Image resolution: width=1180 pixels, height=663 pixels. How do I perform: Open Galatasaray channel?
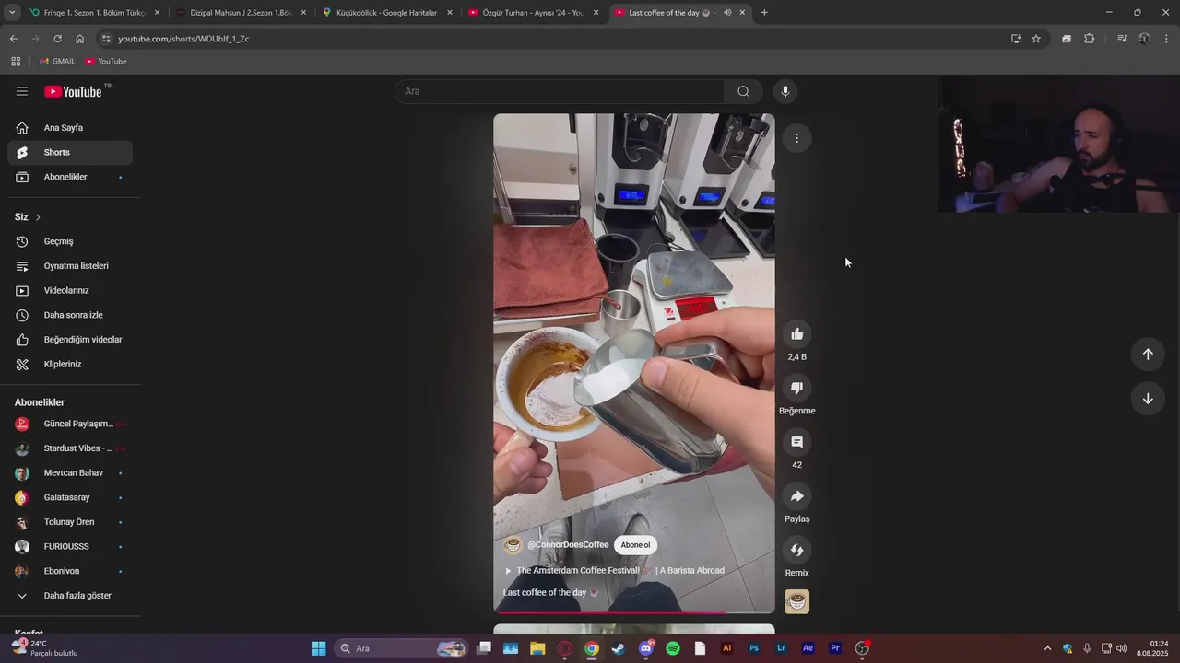[70, 497]
